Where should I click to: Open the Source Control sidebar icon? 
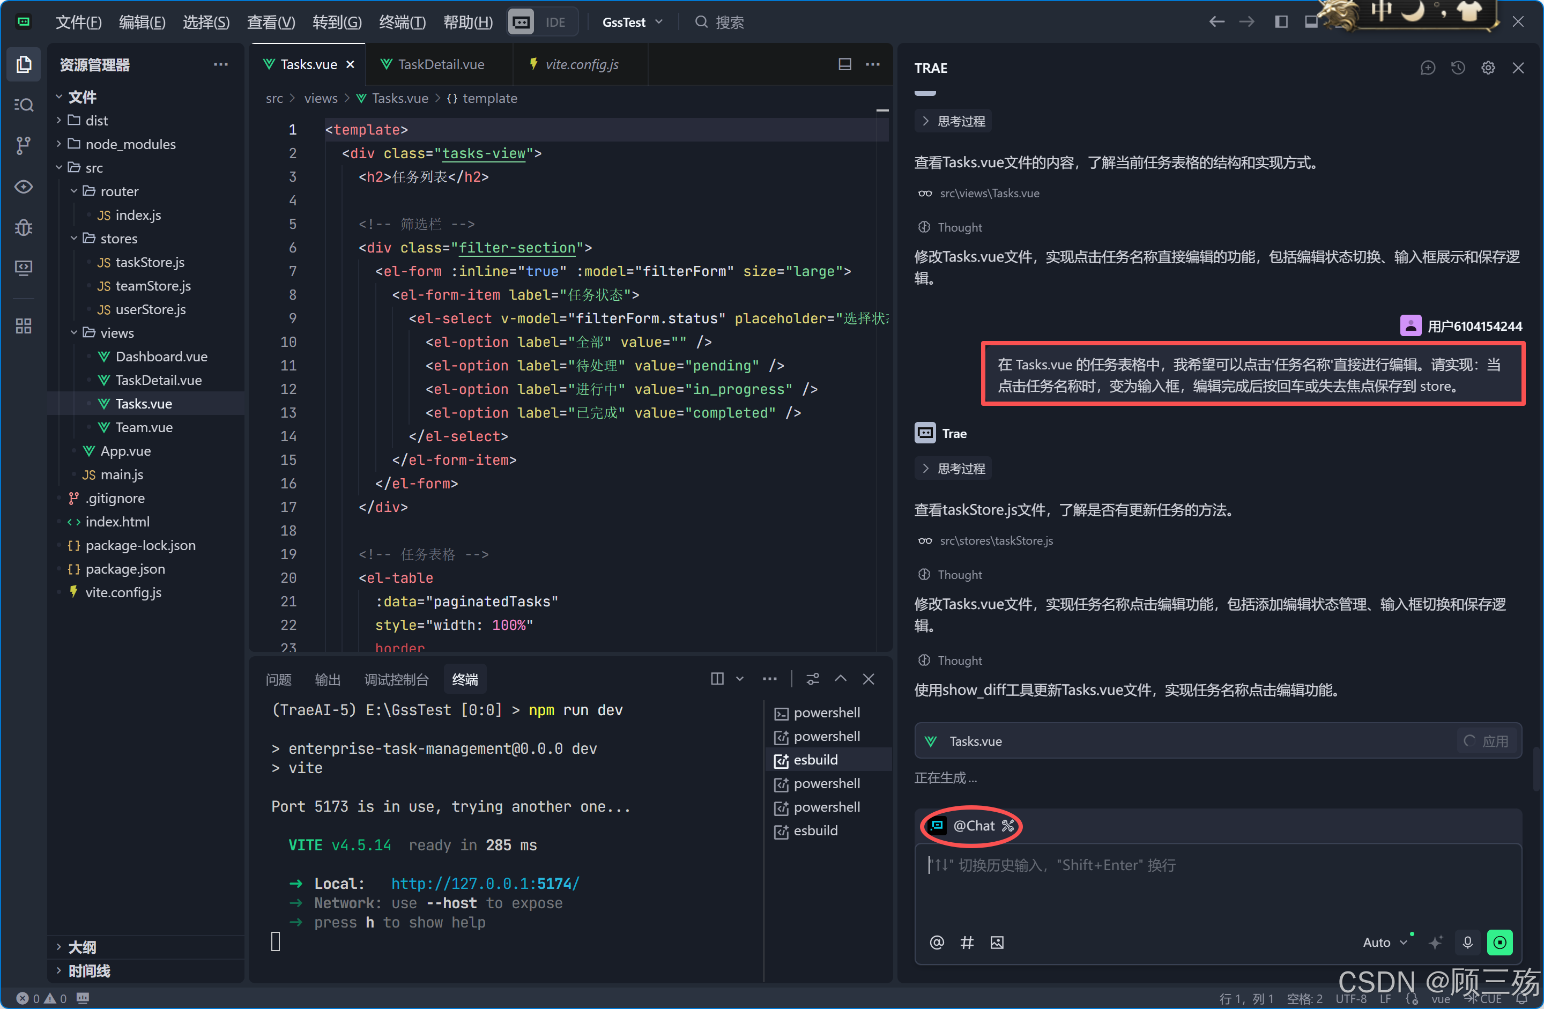click(x=24, y=145)
